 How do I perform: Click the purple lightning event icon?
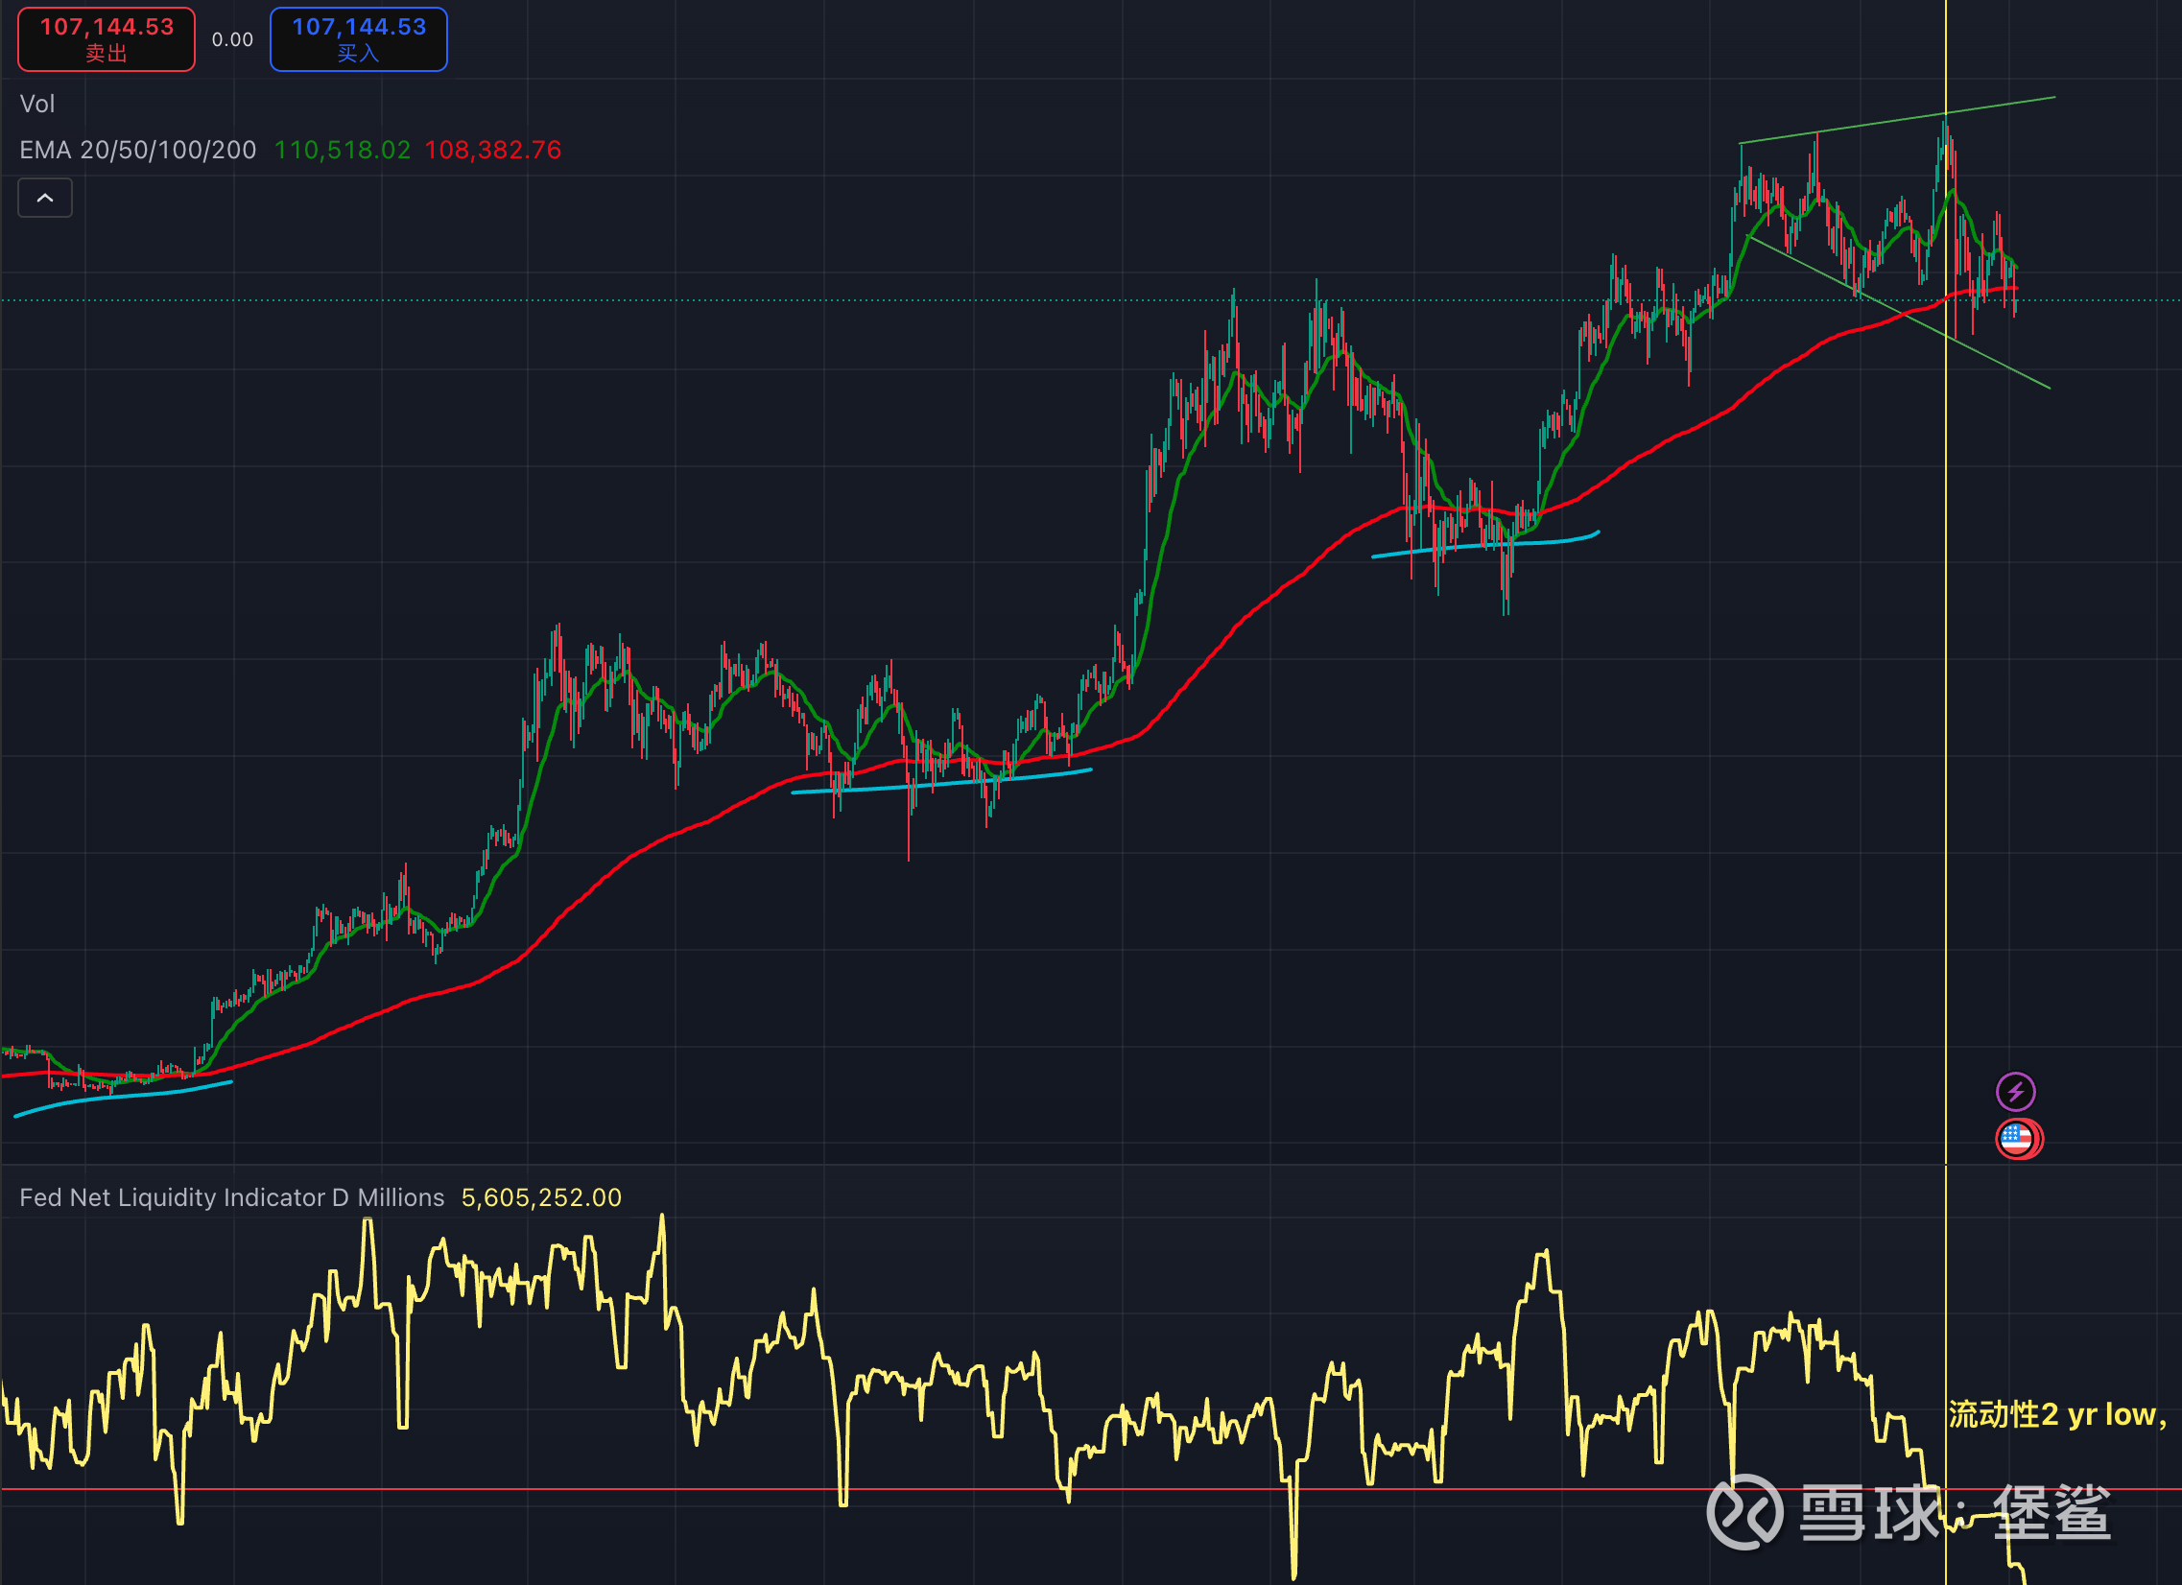click(2015, 1092)
